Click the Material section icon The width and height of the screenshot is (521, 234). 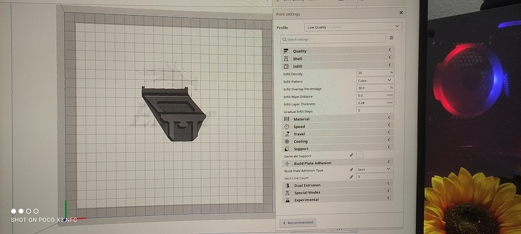click(x=287, y=119)
